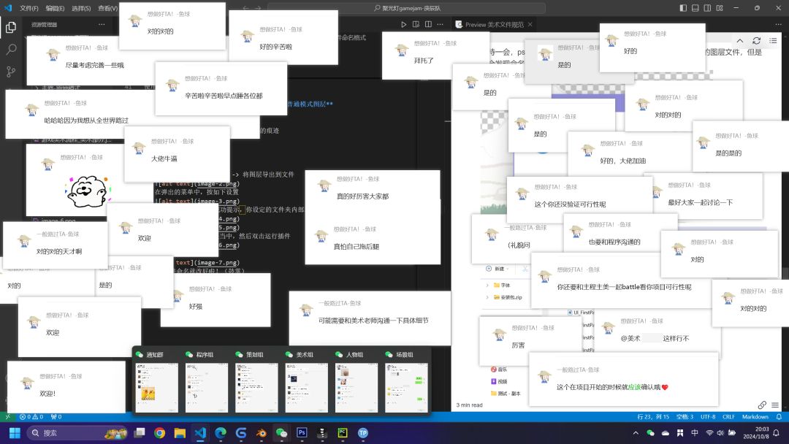Open the 选择(S) menu
The width and height of the screenshot is (789, 444).
point(81,8)
